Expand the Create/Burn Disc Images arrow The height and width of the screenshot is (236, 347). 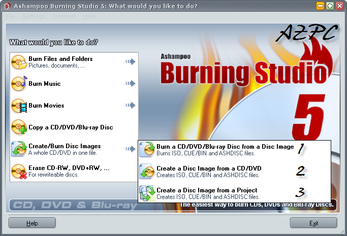click(130, 149)
